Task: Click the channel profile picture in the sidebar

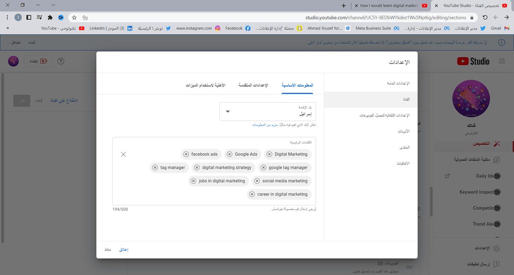Action: coord(471,98)
